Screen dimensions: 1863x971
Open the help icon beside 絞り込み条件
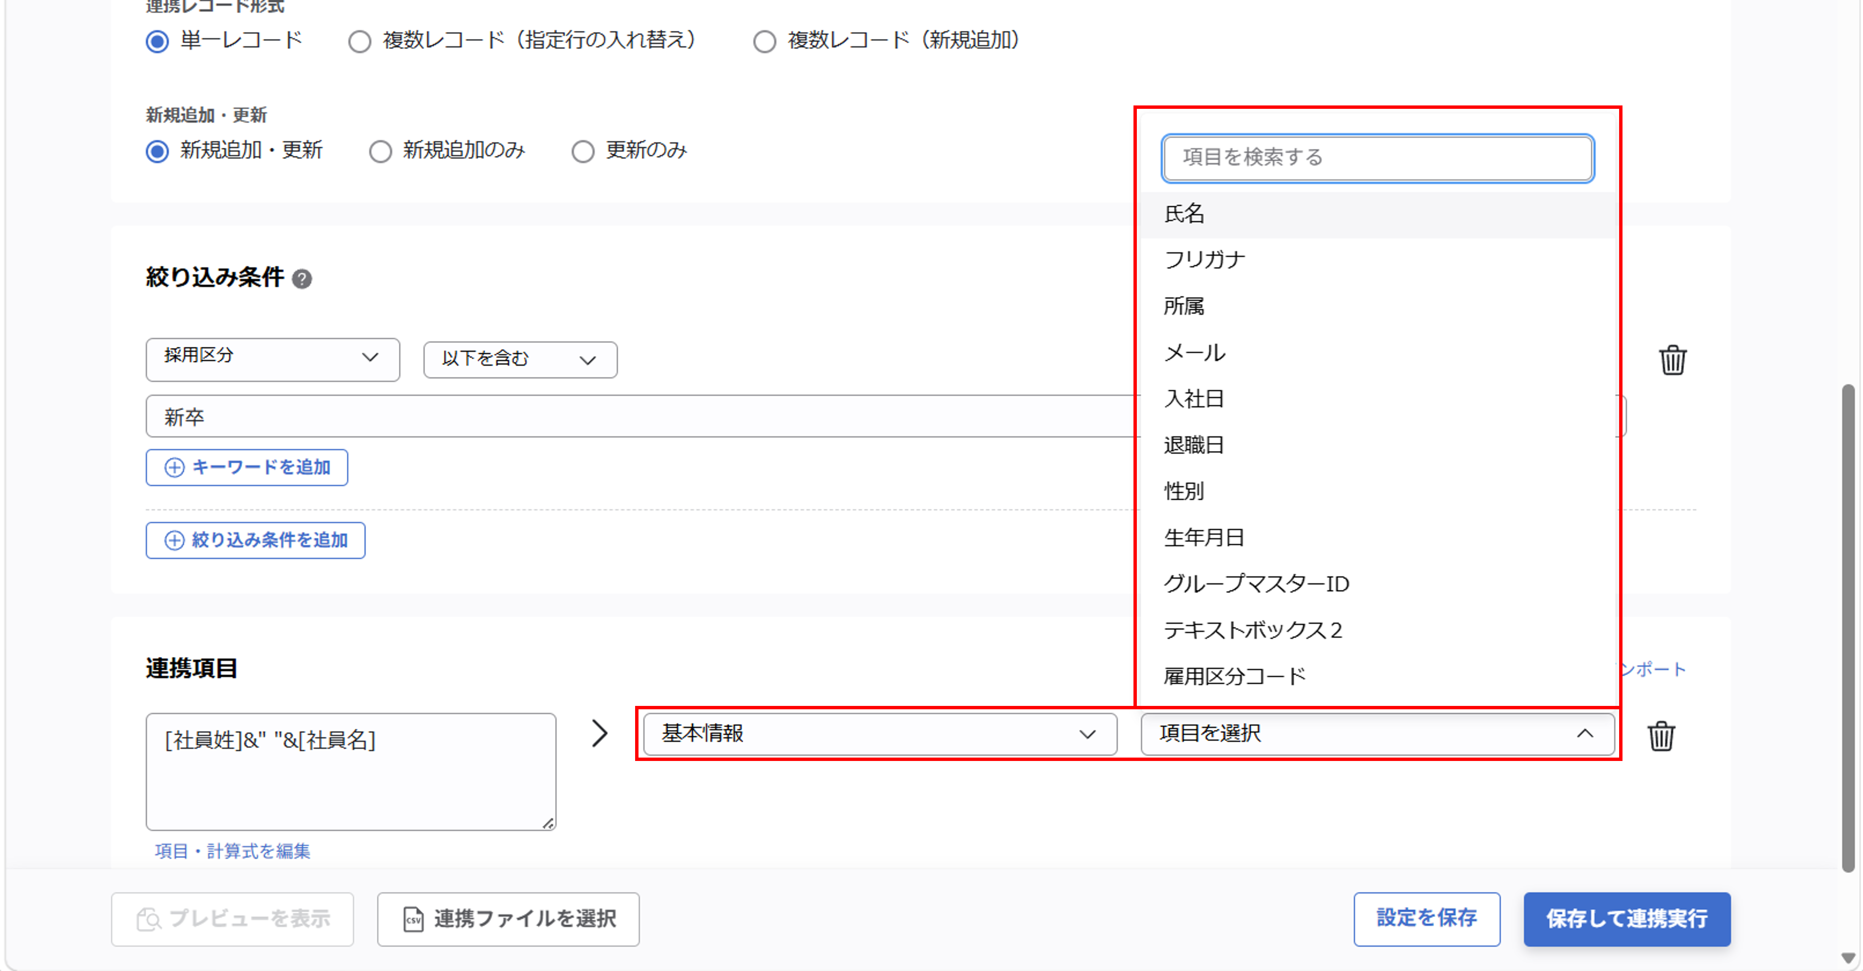(x=301, y=279)
